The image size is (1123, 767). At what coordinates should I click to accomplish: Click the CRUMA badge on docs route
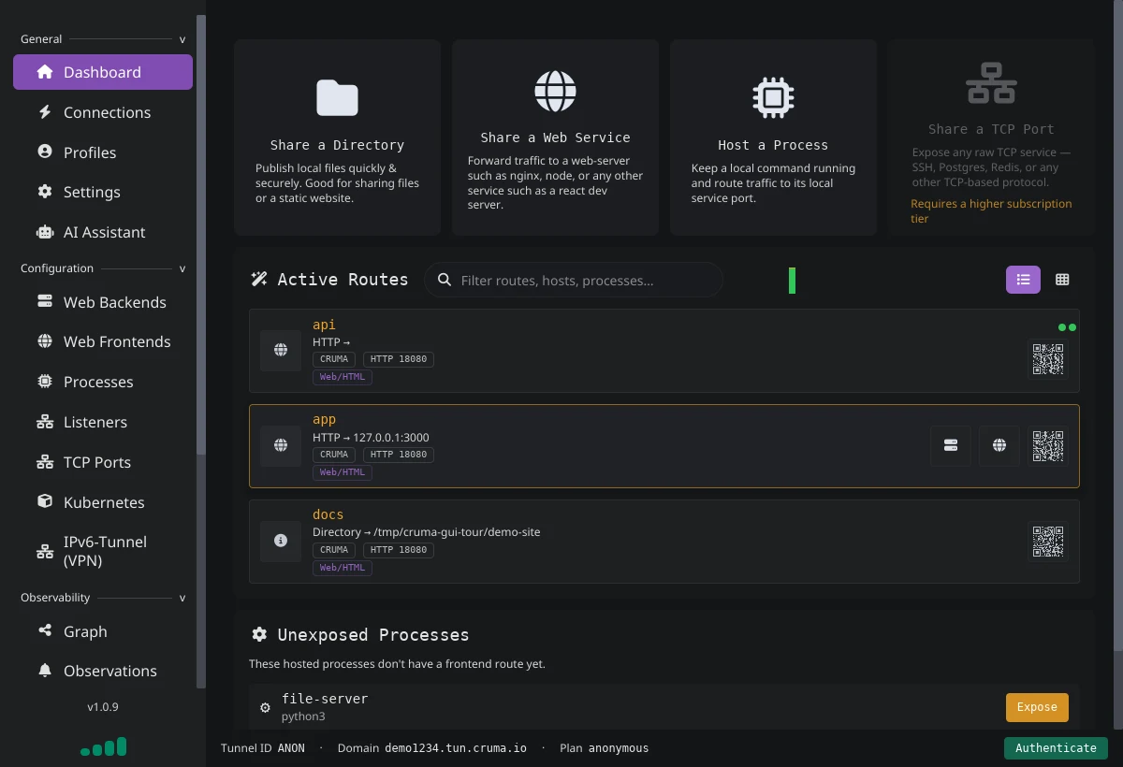click(x=334, y=550)
